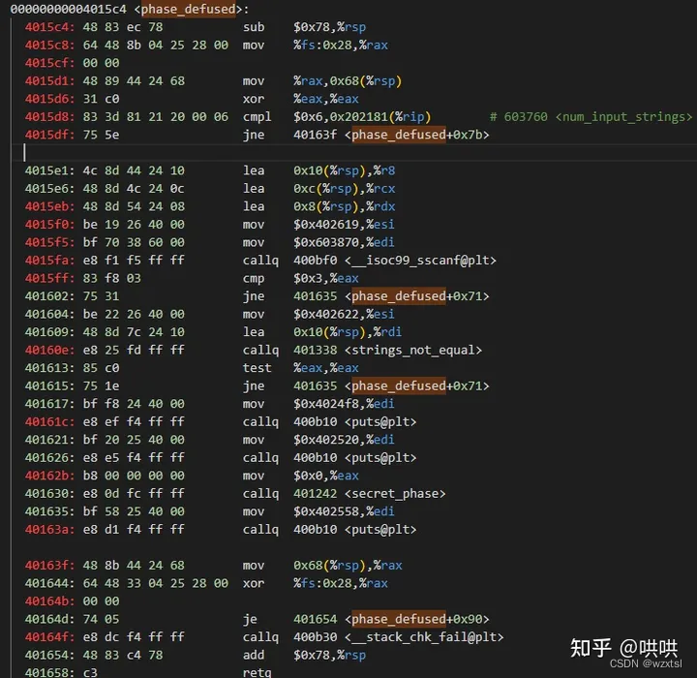Click the hex bytes '83 3d 81 21 20 00 06'
This screenshot has height=678, width=697.
pyautogui.click(x=156, y=117)
